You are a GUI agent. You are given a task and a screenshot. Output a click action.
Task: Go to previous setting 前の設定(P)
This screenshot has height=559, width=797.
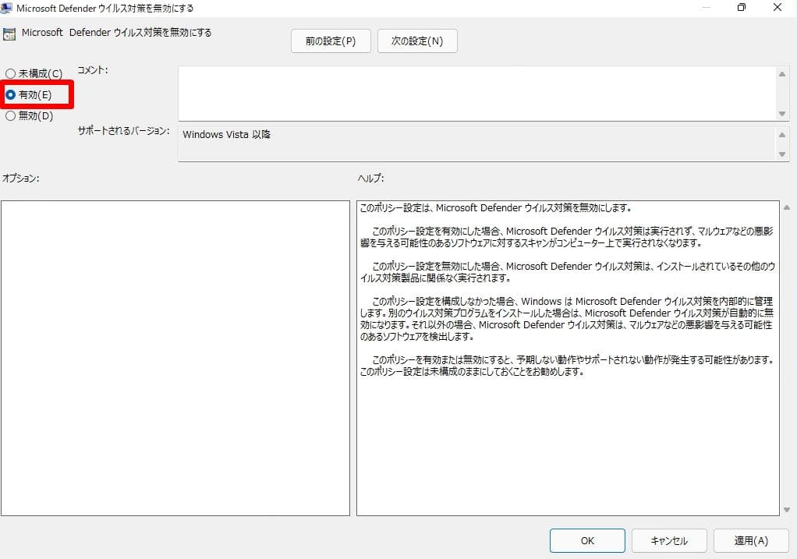[x=331, y=41]
